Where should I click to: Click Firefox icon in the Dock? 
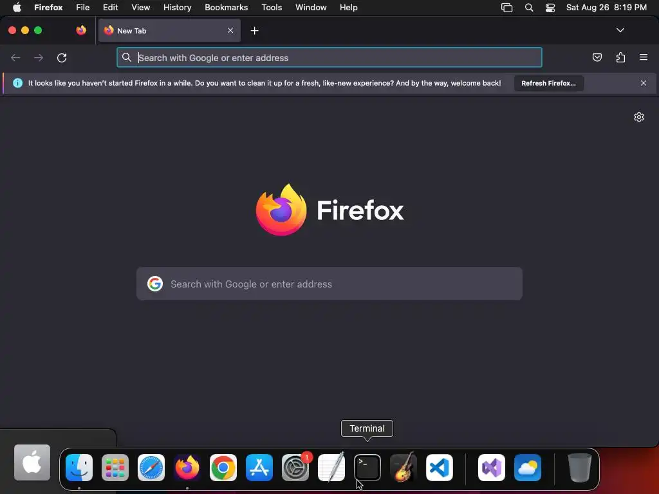(187, 467)
